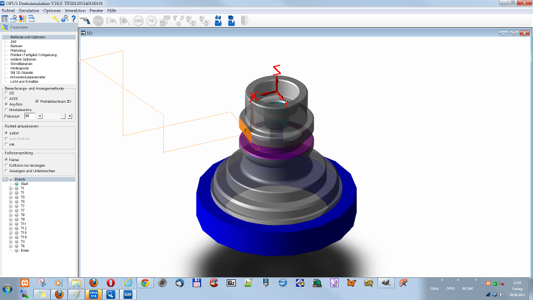Select the ACIS display method radio button
This screenshot has width=533, height=300.
[7, 99]
